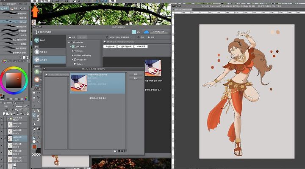
Task: Click trash icon under brush list
Action: 28,57
